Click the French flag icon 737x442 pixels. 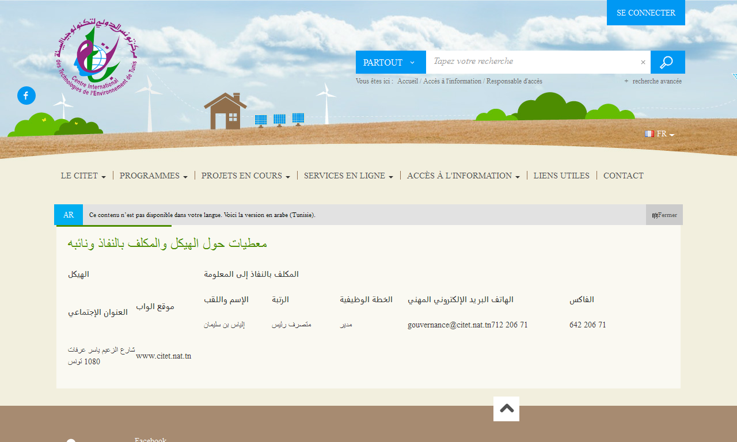click(x=649, y=134)
